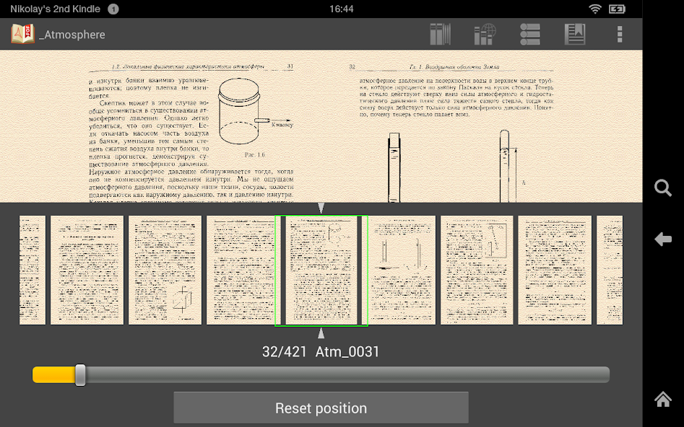Open the first page thumbnail in the strip
The height and width of the screenshot is (427, 684).
point(33,270)
